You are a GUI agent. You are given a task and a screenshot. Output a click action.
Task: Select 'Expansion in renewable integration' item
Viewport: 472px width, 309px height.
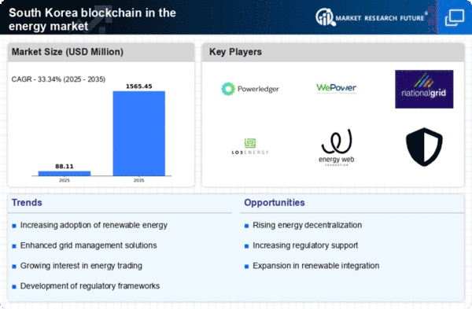pyautogui.click(x=315, y=266)
